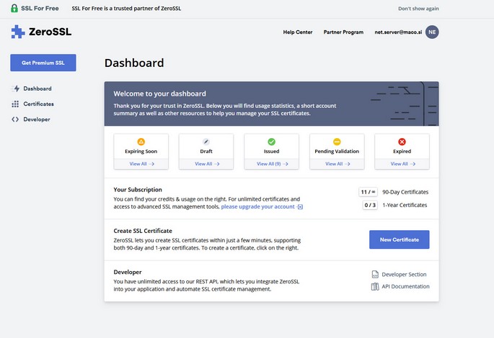494x338 pixels.
Task: Open the Developer Section link
Action: [403, 274]
